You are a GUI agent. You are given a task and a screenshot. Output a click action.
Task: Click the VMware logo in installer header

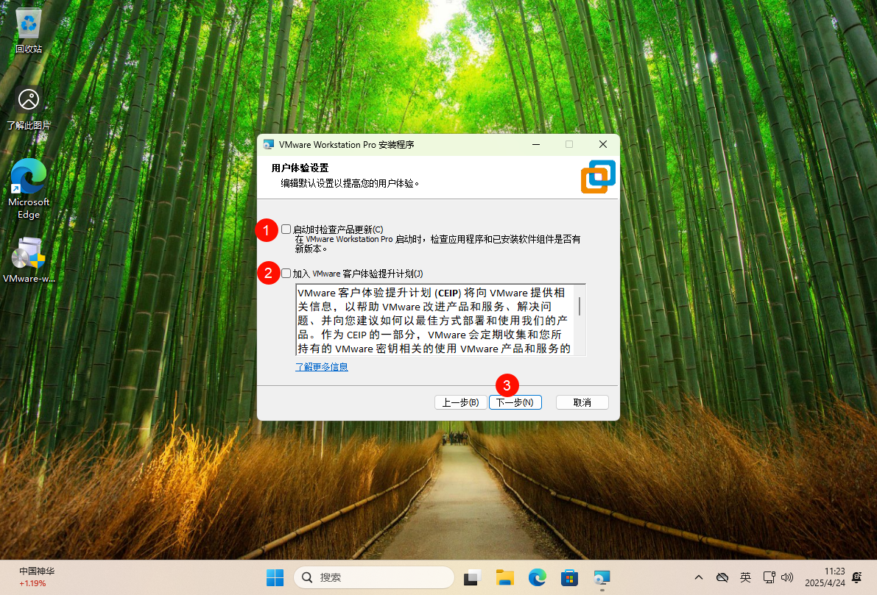(x=598, y=177)
